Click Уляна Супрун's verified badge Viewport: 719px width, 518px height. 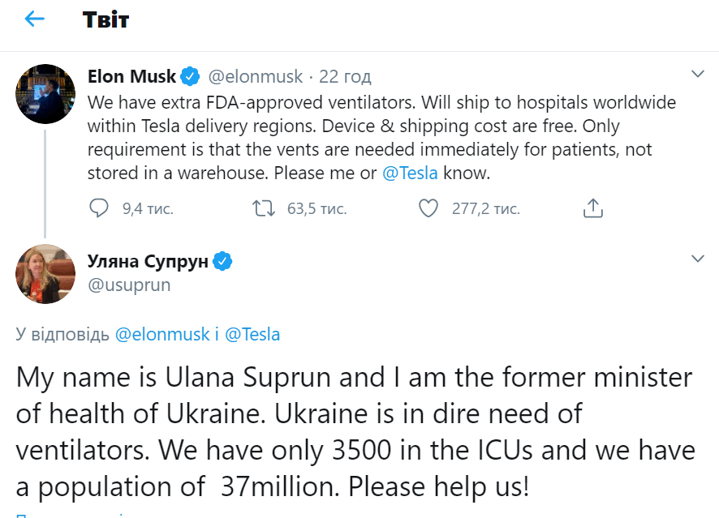point(223,261)
